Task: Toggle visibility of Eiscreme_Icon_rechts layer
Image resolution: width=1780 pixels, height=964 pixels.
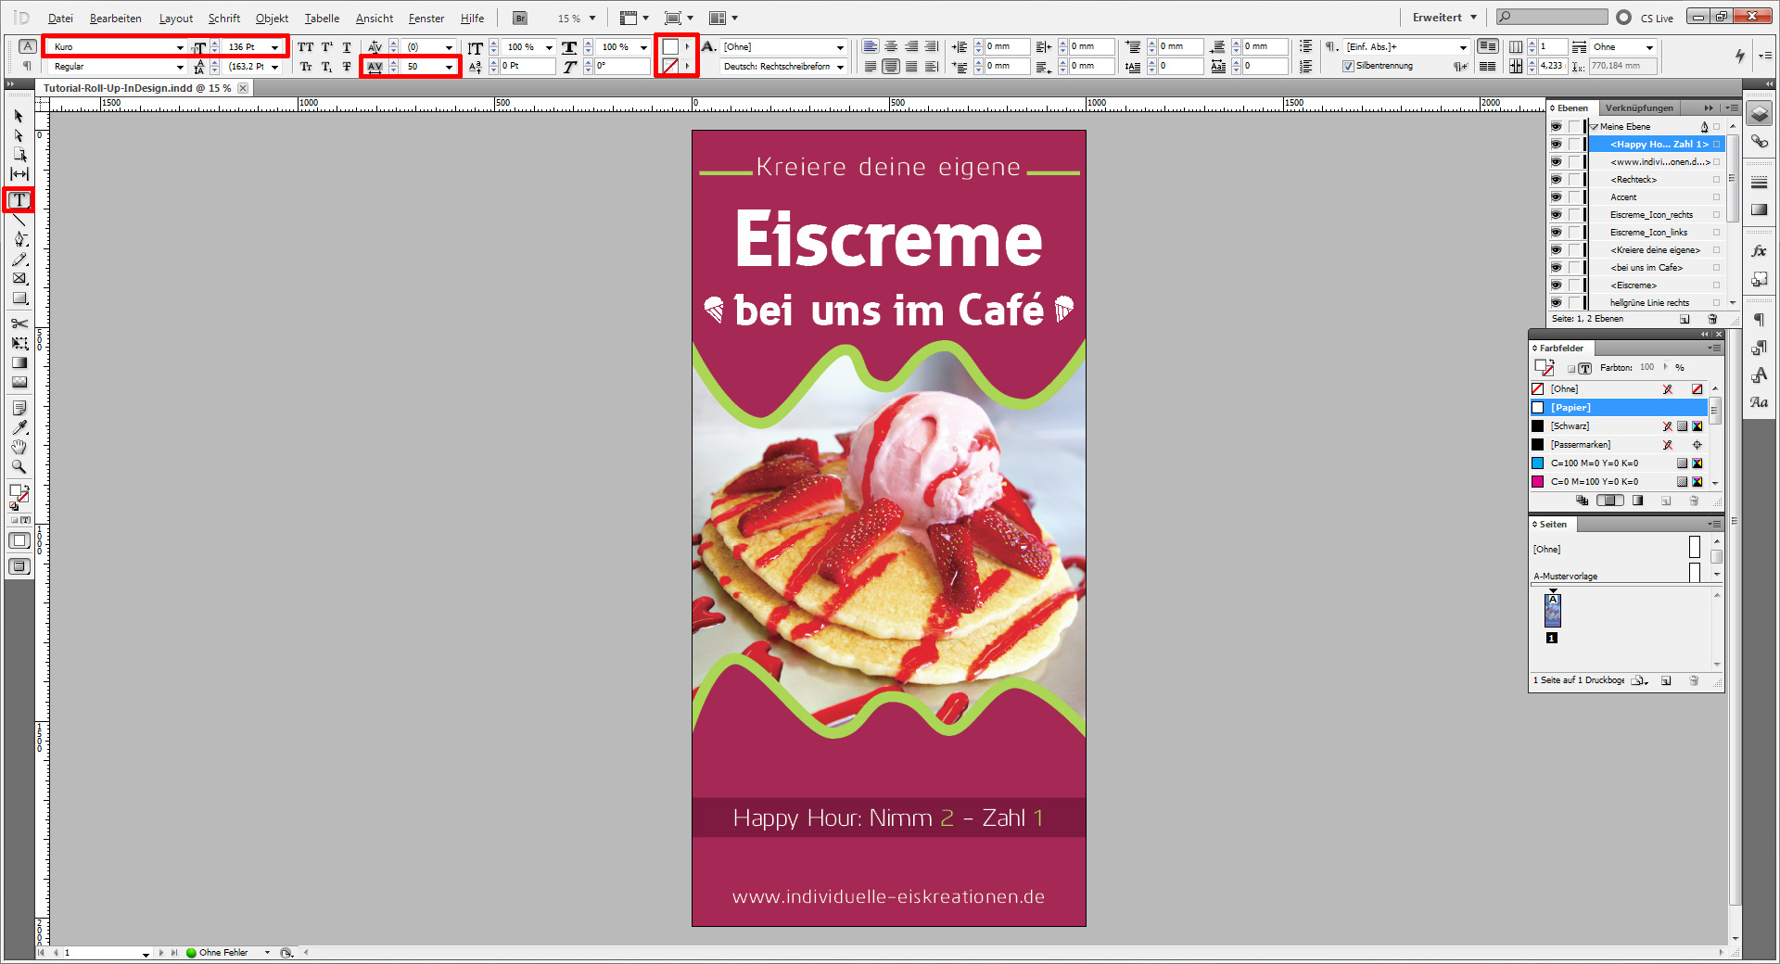Action: click(1557, 214)
